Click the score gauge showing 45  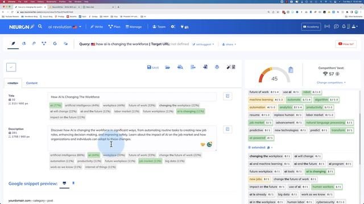(x=274, y=75)
